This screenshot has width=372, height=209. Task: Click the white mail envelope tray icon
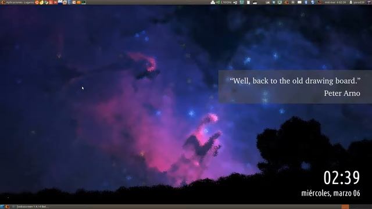point(299,2)
